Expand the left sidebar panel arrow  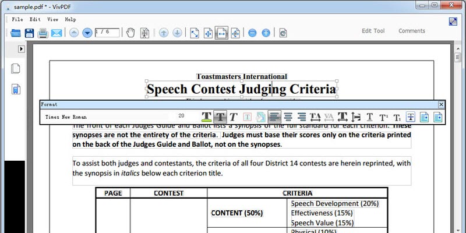[x=22, y=49]
